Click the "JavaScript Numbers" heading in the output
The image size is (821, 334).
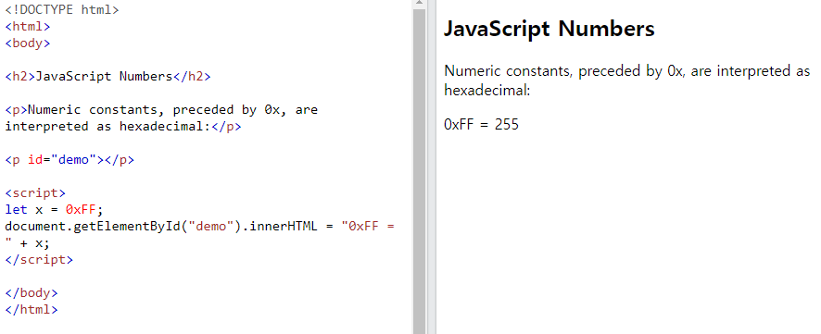click(549, 29)
